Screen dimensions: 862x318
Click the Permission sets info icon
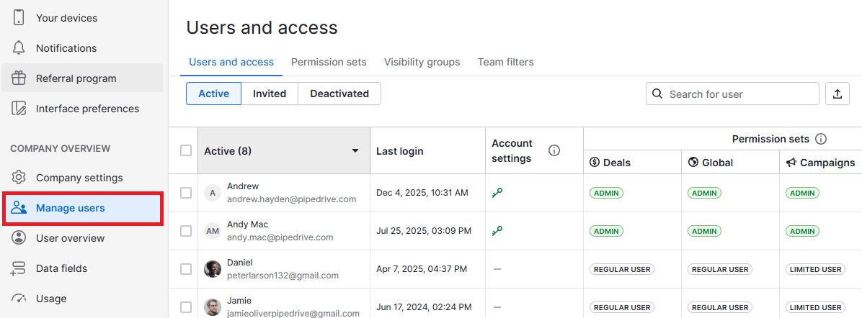[x=821, y=139]
